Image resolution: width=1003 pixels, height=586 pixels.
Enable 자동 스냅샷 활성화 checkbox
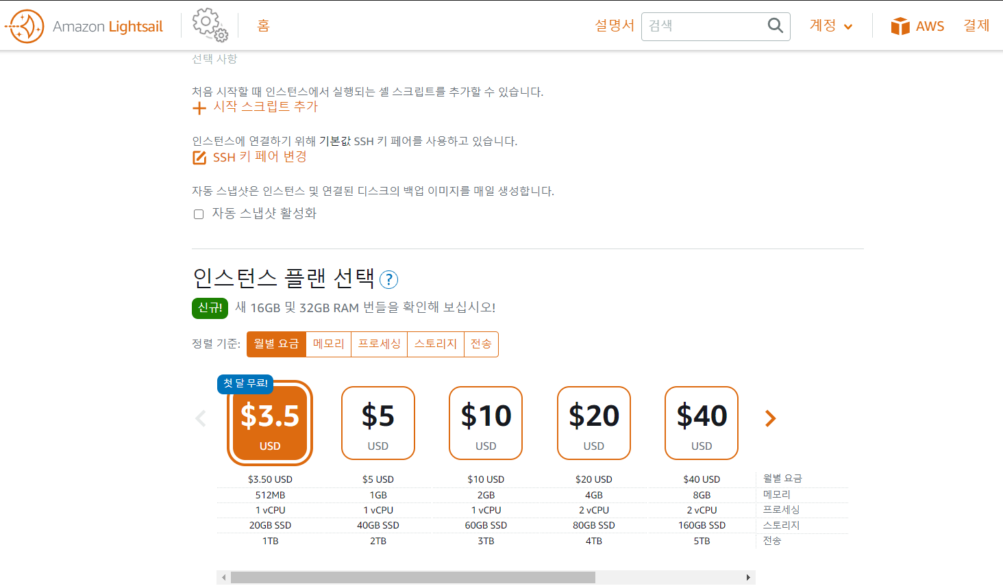pos(199,214)
